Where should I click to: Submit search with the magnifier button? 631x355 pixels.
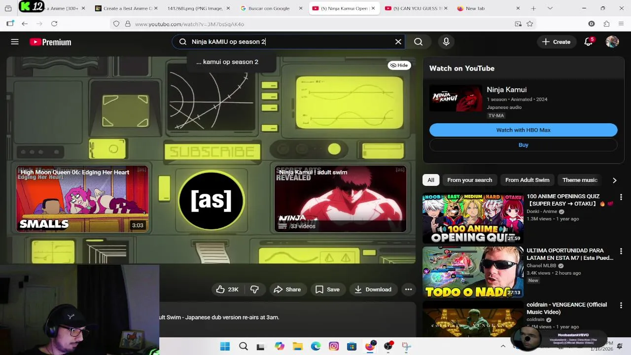(x=419, y=42)
